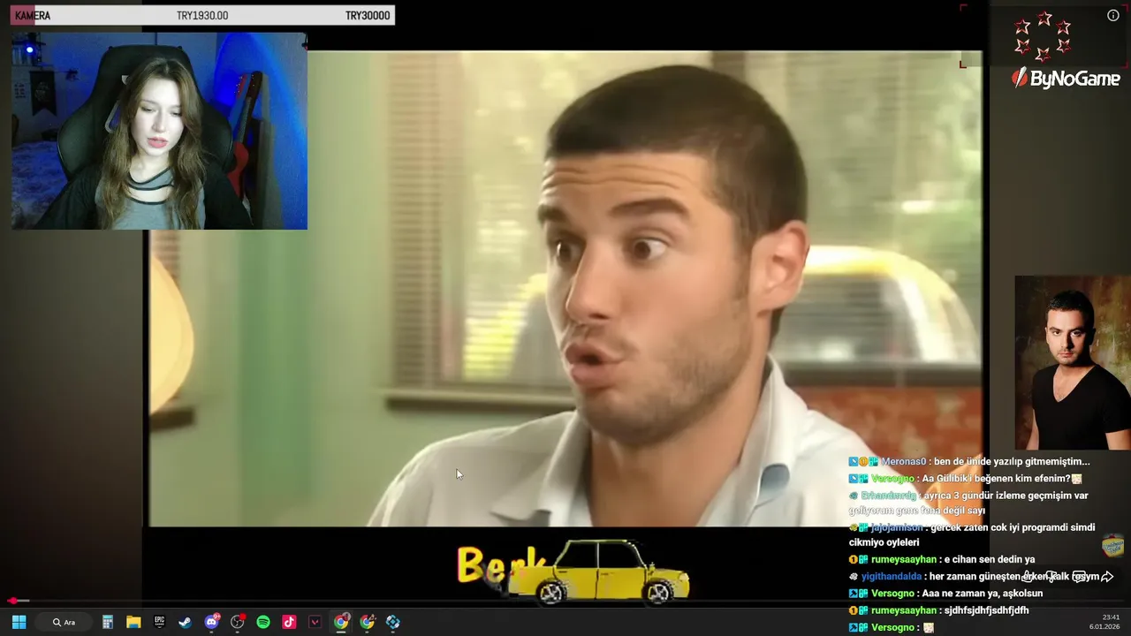Launch Valorant from the taskbar

[315, 622]
